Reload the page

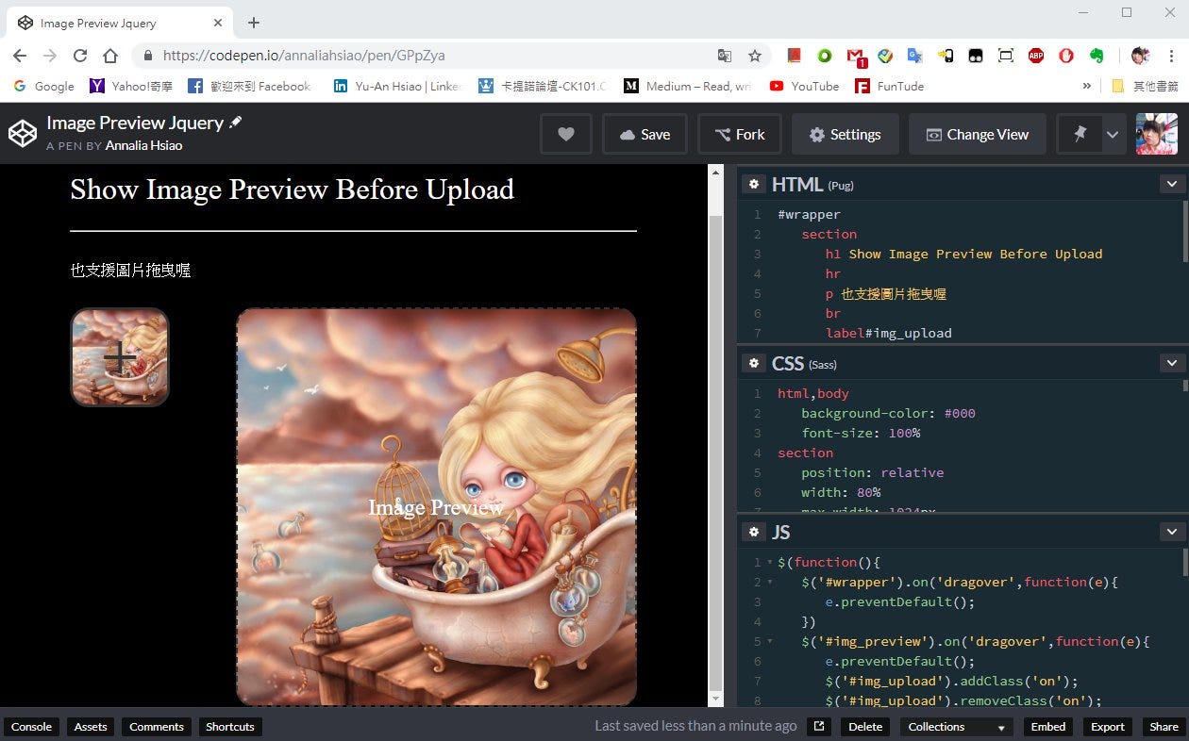click(x=80, y=56)
